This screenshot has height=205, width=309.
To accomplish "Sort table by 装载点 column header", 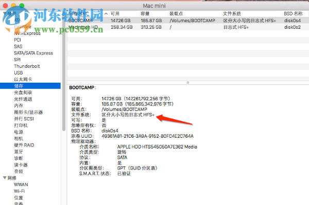I will tap(195, 13).
